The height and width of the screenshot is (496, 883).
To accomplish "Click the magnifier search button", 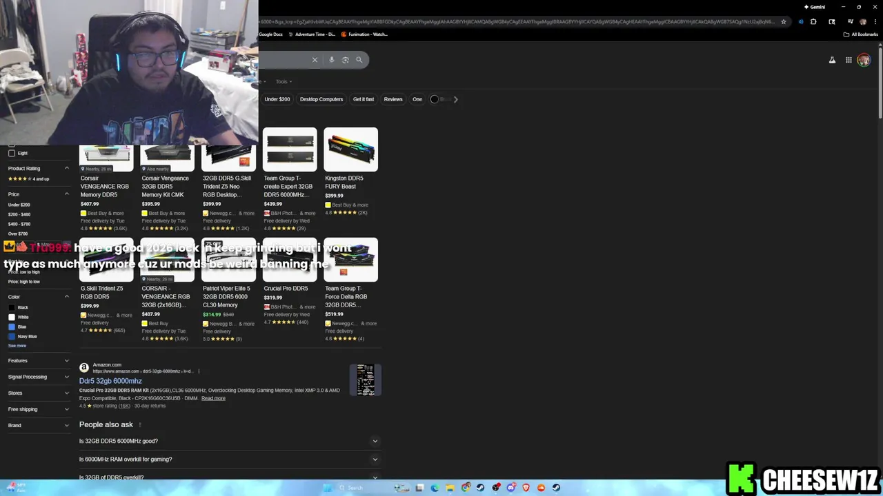I will tap(359, 60).
